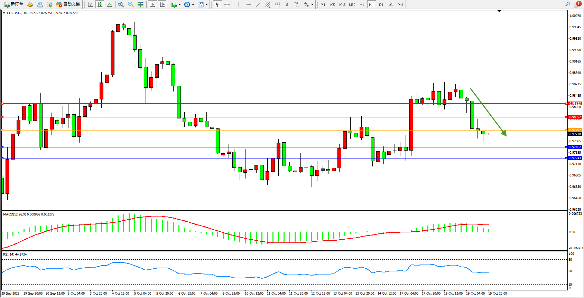Open the search magnifier at top right
The width and height of the screenshot is (584, 298).
pos(567,4)
